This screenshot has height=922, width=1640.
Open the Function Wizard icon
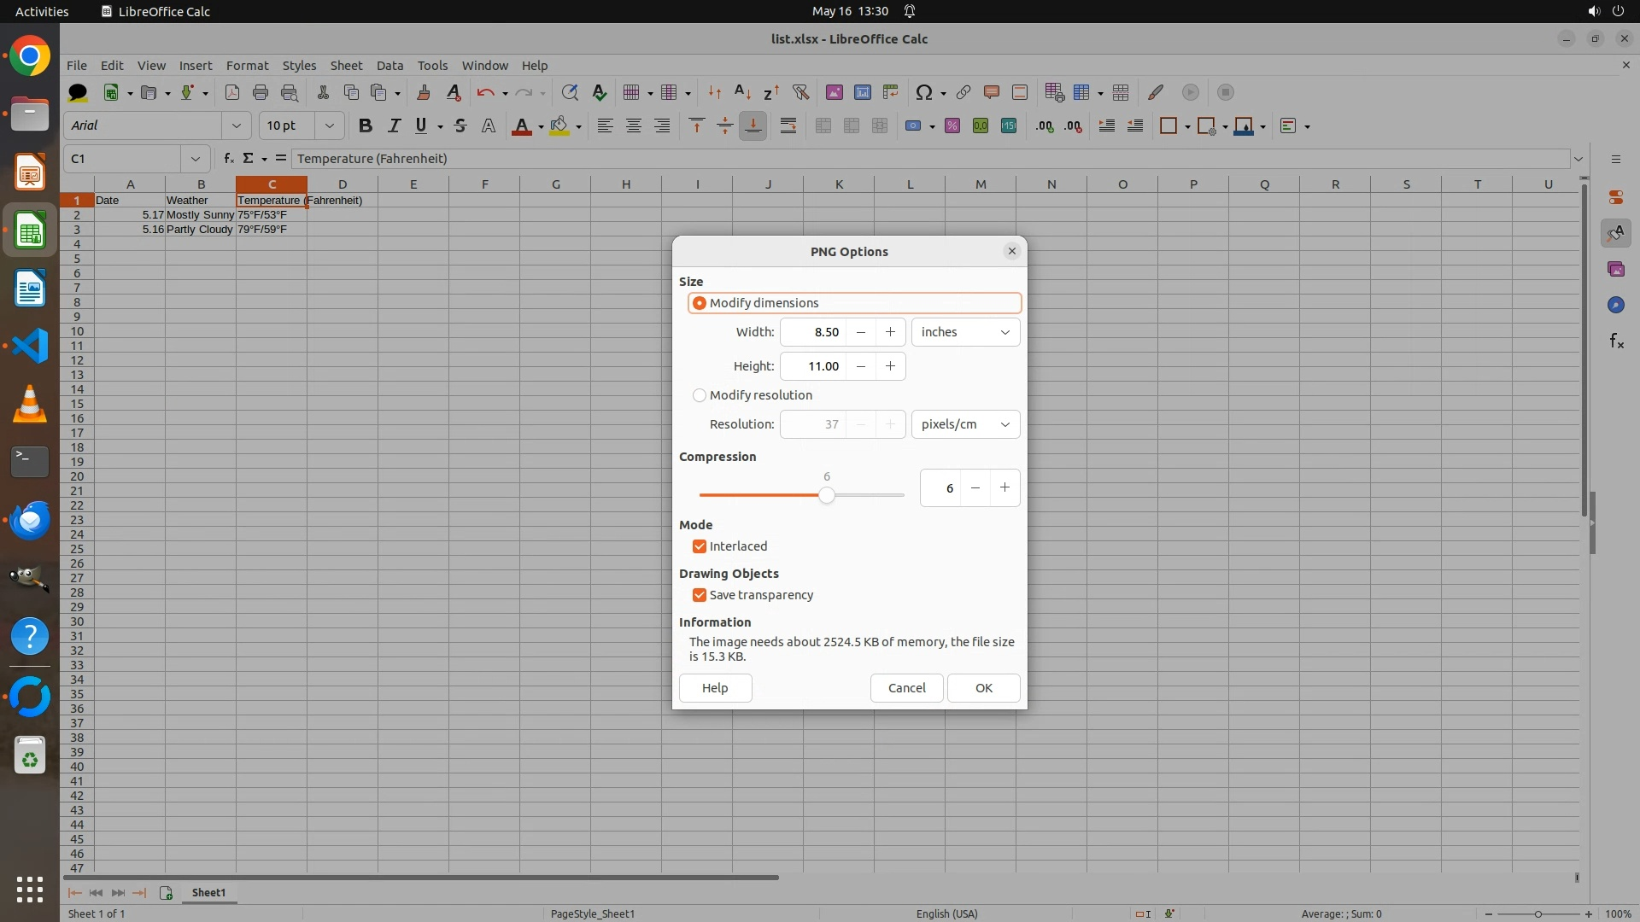[x=228, y=158]
